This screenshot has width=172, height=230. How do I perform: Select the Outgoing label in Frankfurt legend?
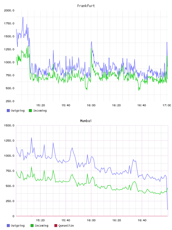(18, 111)
